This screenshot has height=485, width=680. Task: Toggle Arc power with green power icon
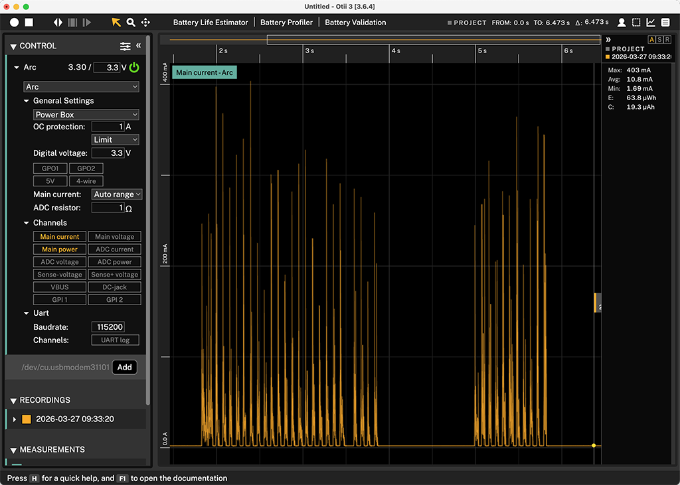pyautogui.click(x=134, y=67)
